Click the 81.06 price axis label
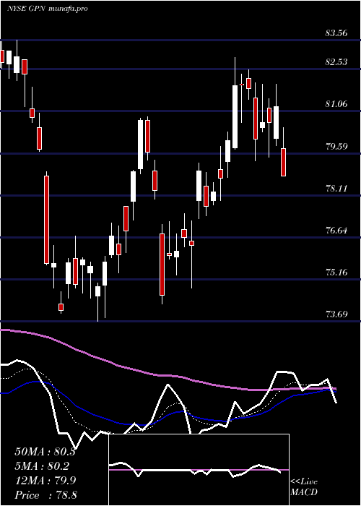Image resolution: width=361 pixels, height=506 pixels. [x=336, y=103]
